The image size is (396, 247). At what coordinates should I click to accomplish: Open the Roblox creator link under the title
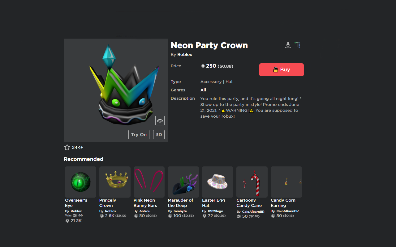coord(185,55)
